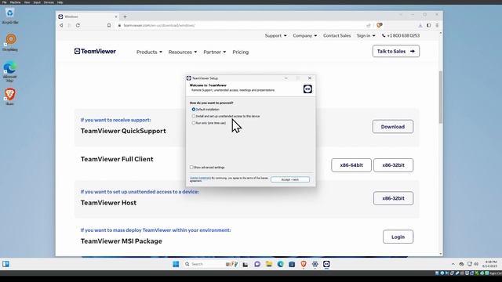This screenshot has height=282, width=502.
Task: Open the orange circle desktop application shortcut
Action: [10, 42]
